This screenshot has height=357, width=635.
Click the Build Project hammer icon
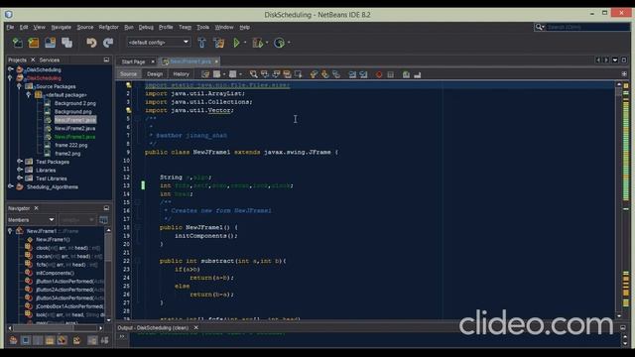point(201,43)
